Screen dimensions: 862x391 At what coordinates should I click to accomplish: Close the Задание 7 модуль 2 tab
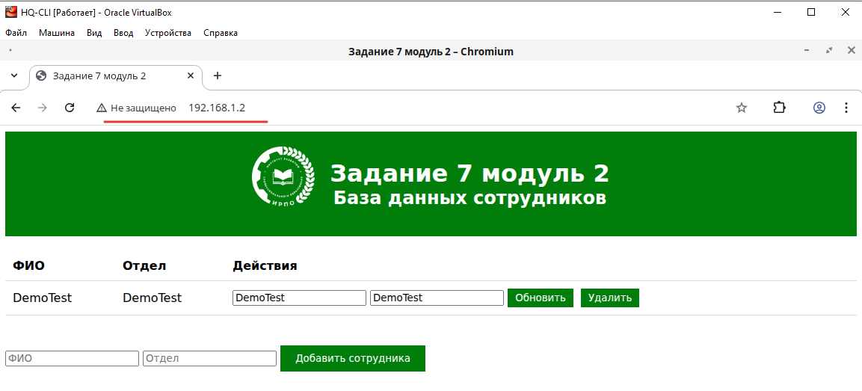191,76
